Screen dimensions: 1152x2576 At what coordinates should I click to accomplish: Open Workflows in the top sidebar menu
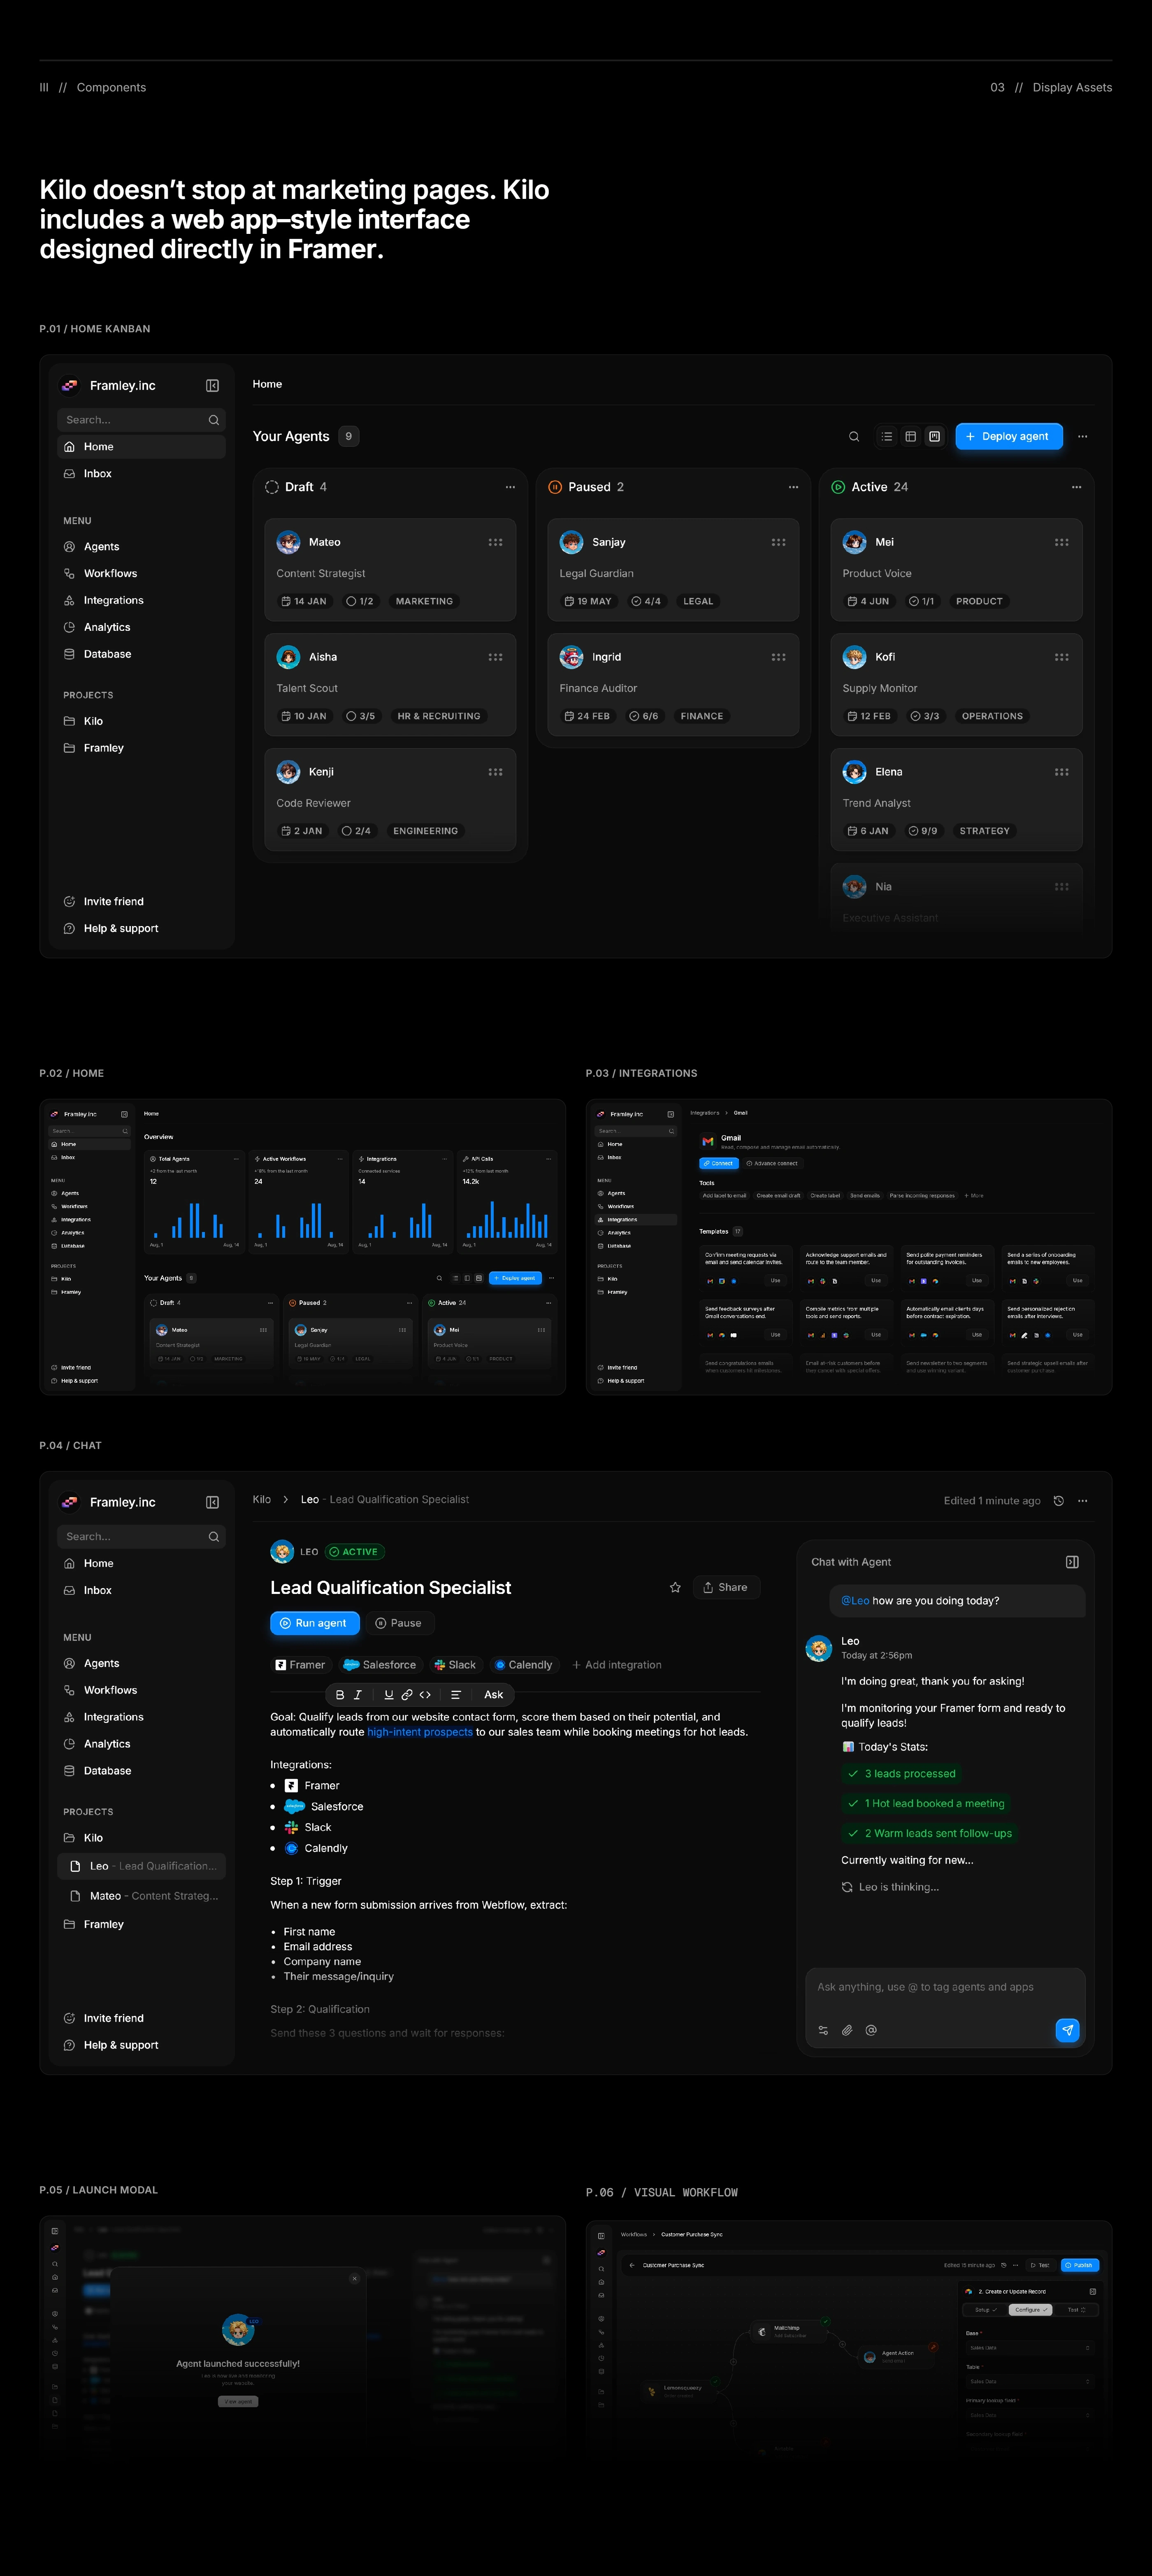tap(110, 573)
